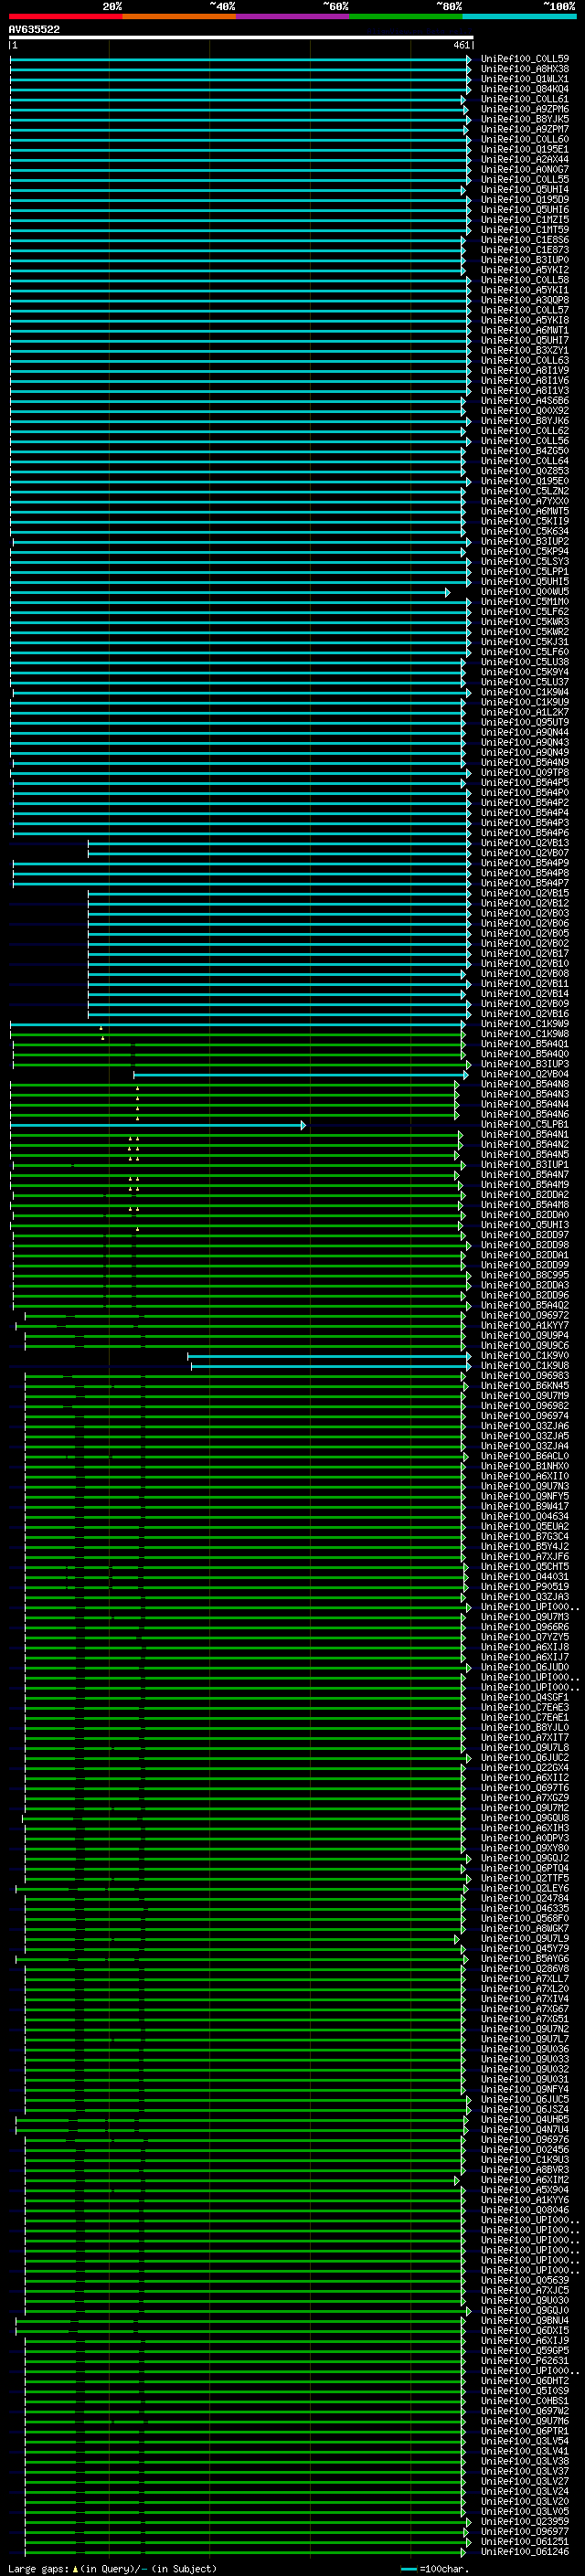The image size is (585, 2576).
Task: Click hit label UniRef100_Q95UT9
Action: coord(525,722)
